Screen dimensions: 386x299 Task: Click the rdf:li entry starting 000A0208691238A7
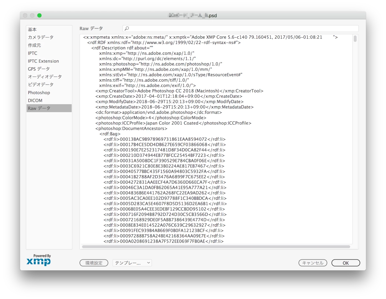(x=163, y=241)
